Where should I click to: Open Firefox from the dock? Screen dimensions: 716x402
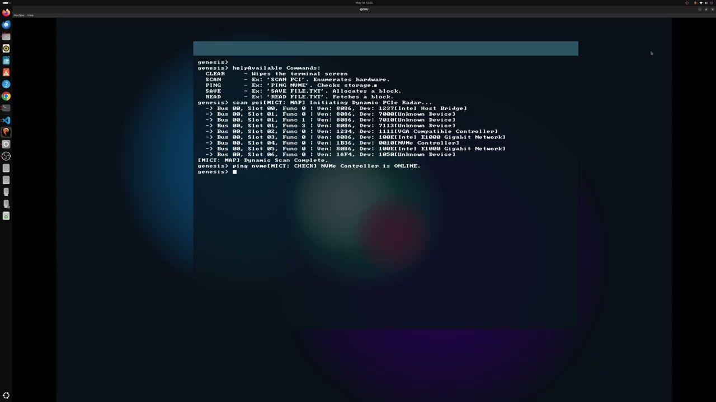(6, 12)
